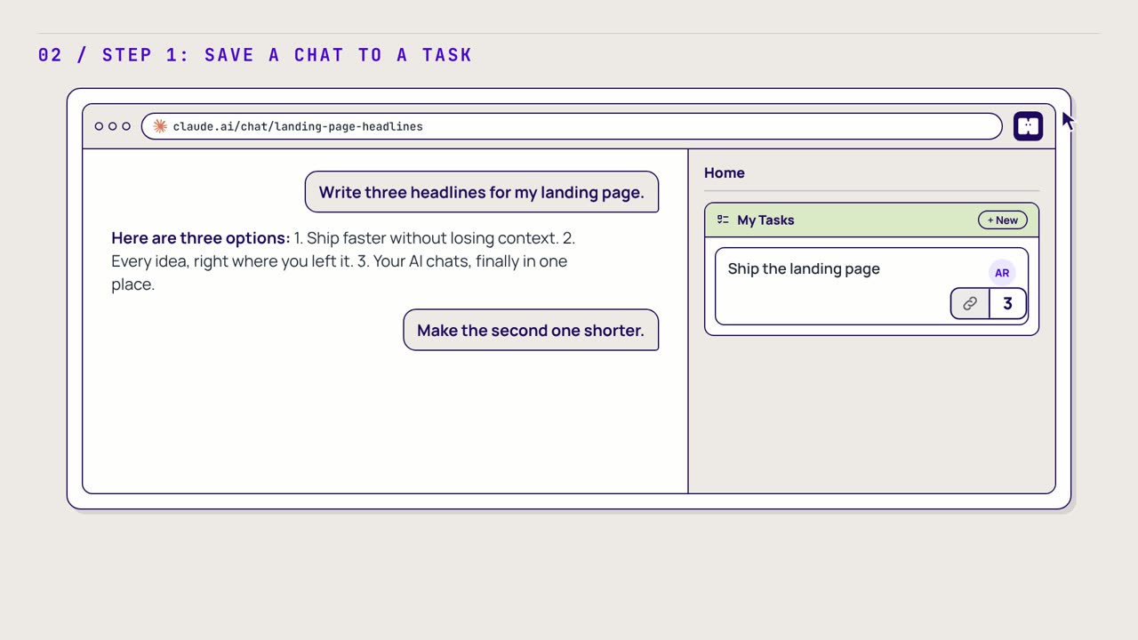Open the Ship the landing page task

pos(871,286)
